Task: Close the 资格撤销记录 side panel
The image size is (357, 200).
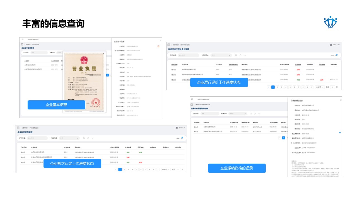Action: 341,100
